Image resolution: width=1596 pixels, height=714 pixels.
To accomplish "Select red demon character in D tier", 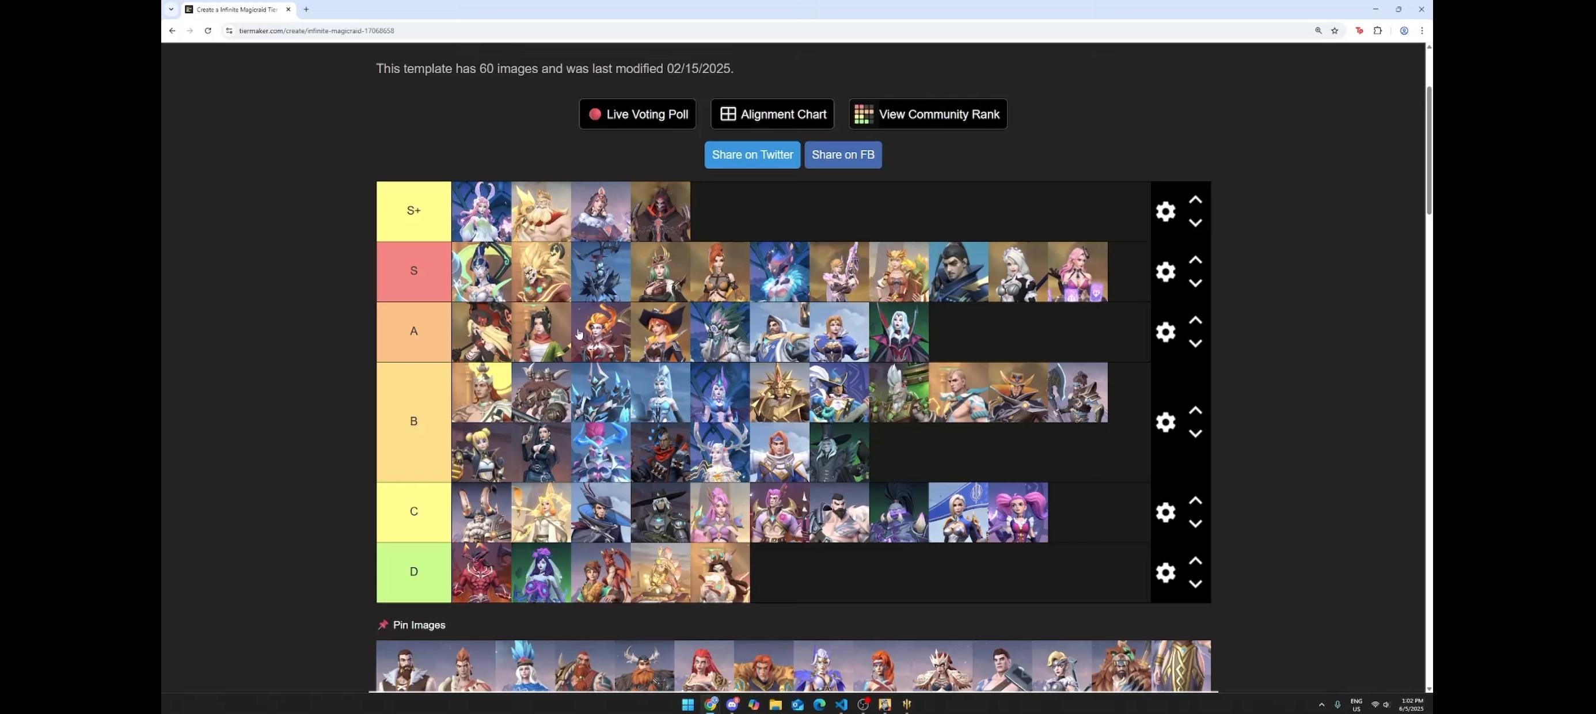I will point(481,572).
